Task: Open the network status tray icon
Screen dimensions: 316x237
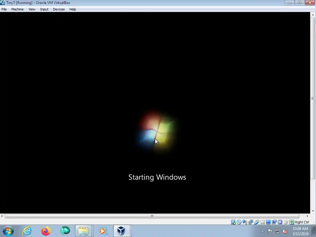Action: pos(277,231)
